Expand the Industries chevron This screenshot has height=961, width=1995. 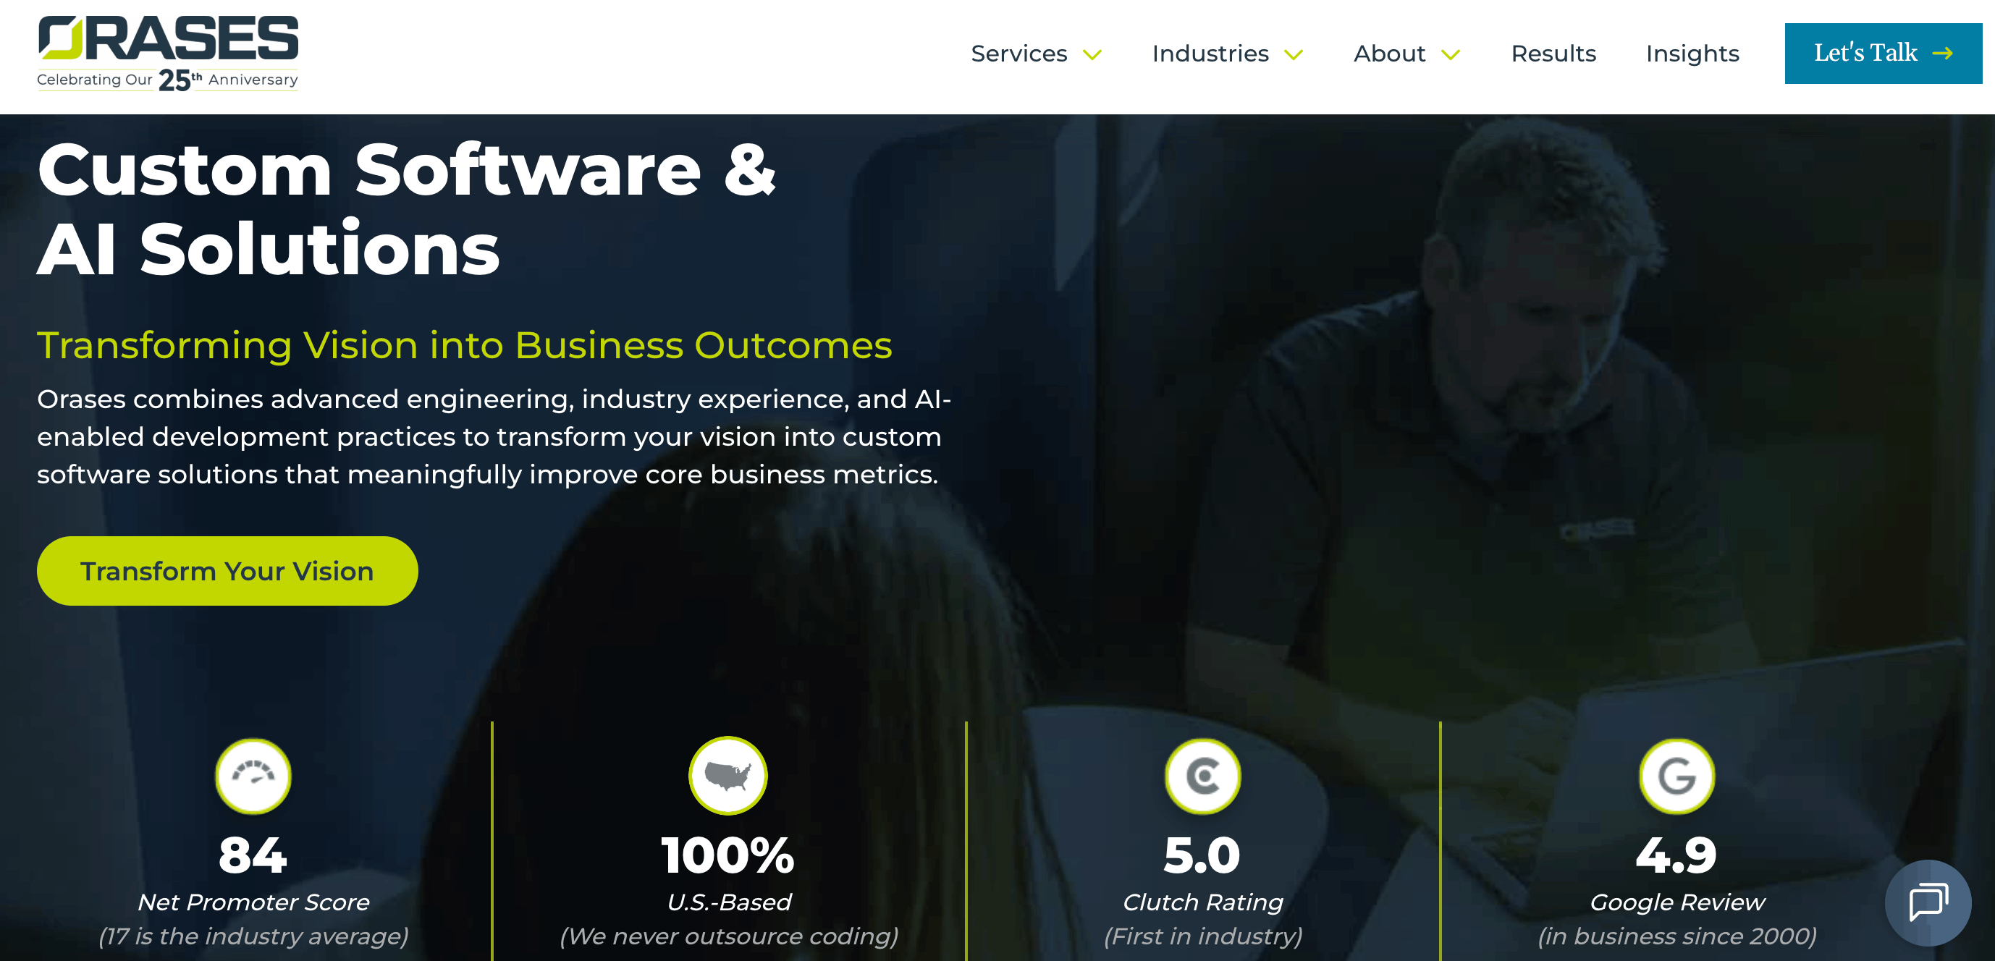click(1294, 55)
